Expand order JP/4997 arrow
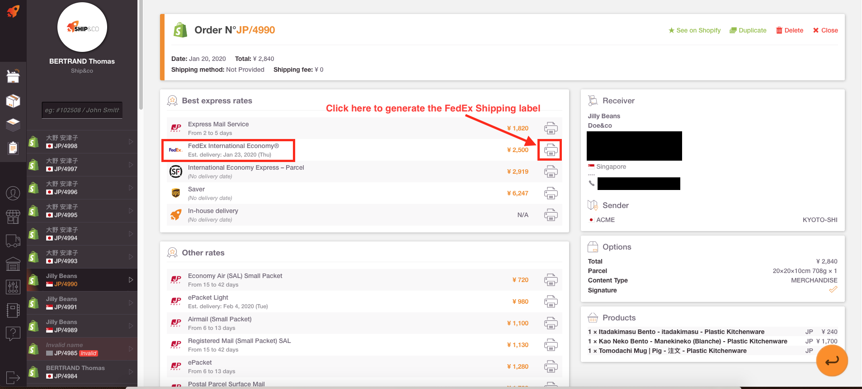This screenshot has width=862, height=389. point(131,165)
